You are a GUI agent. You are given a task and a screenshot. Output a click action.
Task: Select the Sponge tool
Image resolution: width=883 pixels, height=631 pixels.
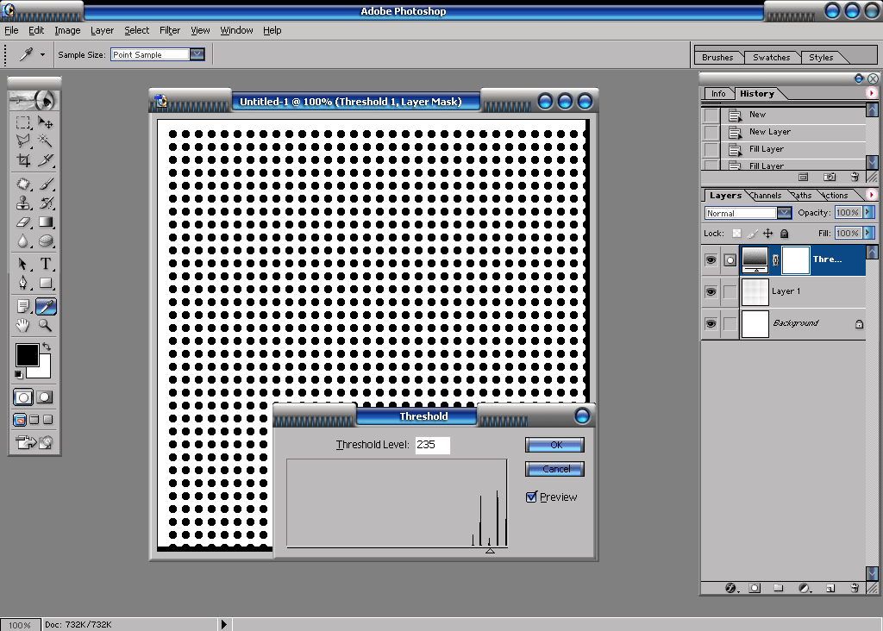[45, 241]
